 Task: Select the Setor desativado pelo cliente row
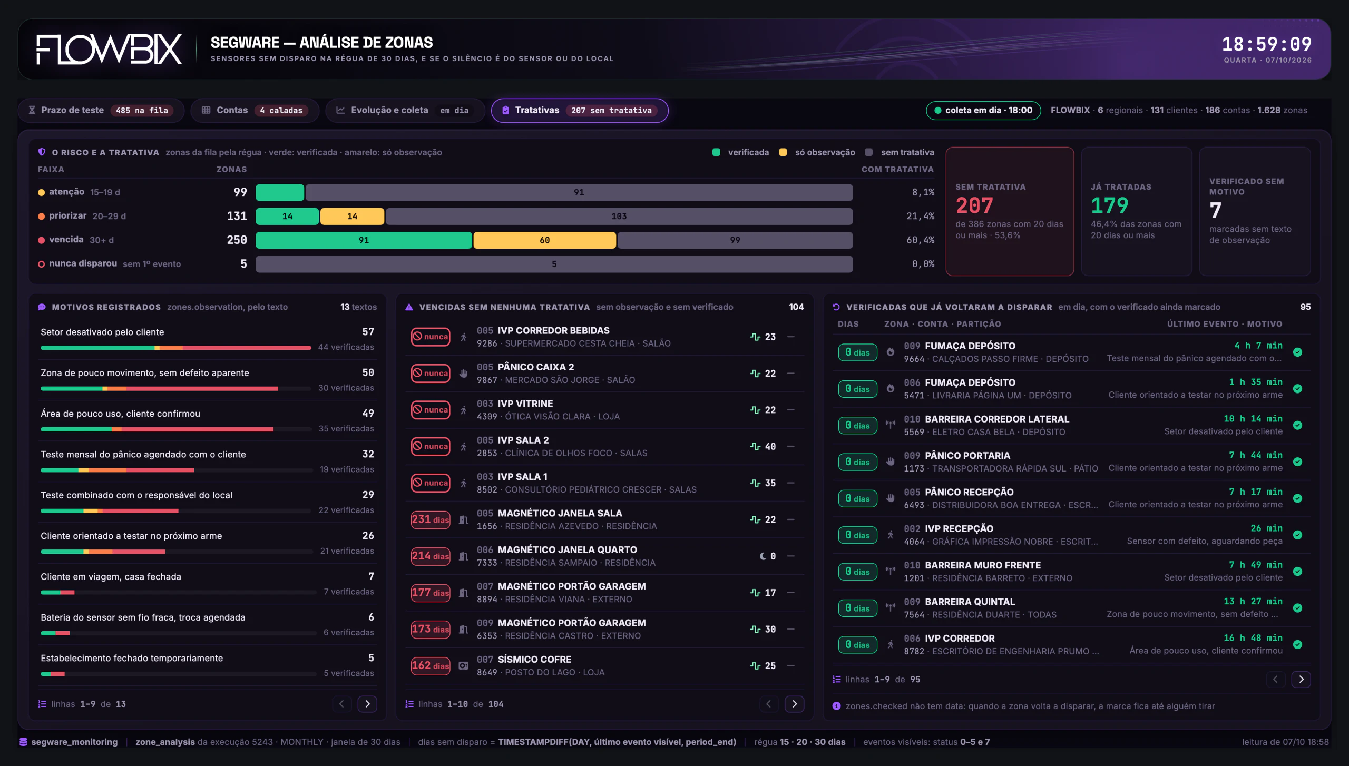(207, 339)
